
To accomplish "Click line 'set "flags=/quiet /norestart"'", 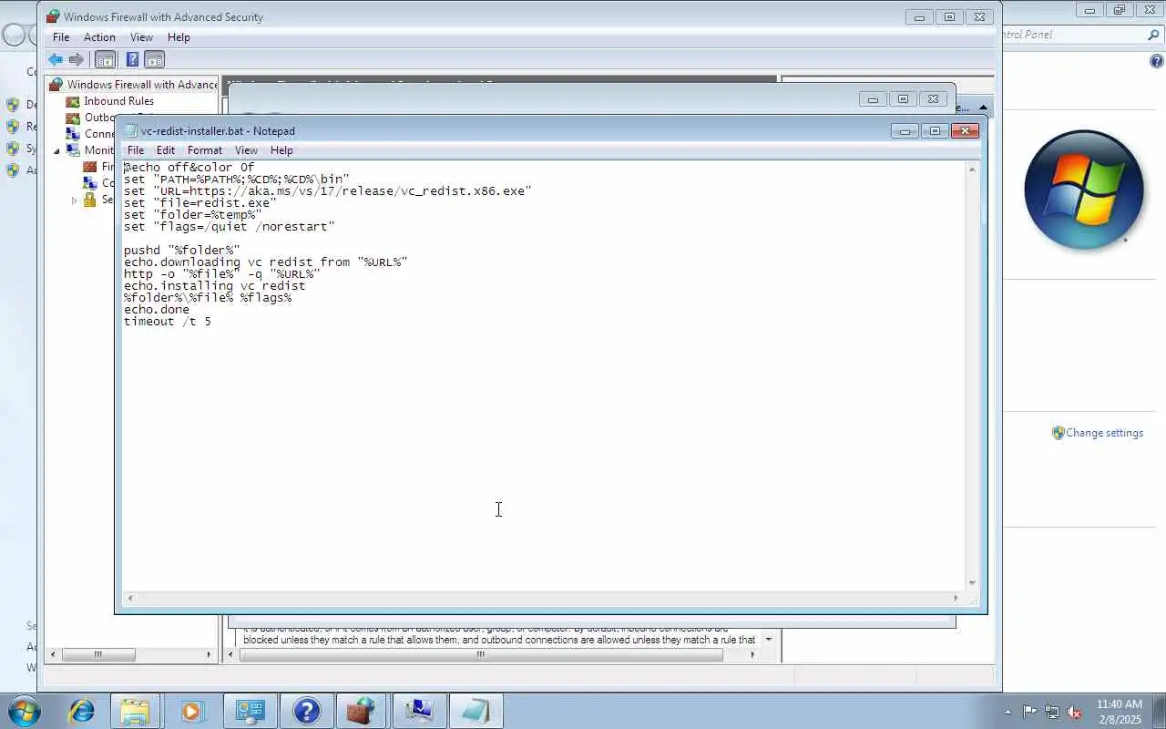I will point(229,227).
